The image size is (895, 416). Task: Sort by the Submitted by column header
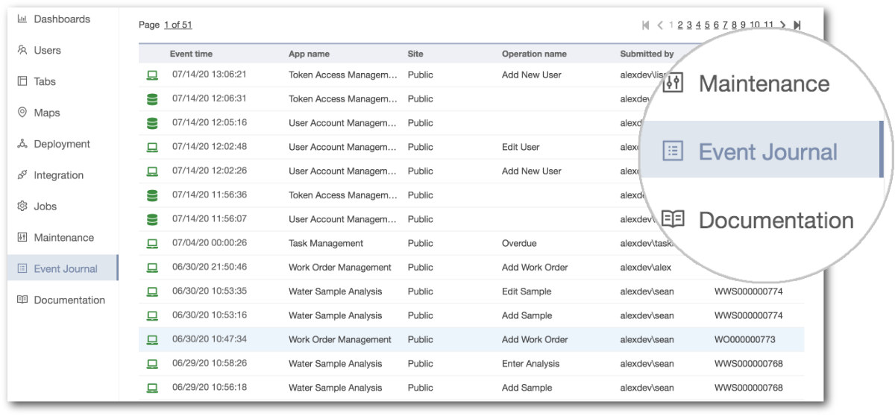pos(647,54)
